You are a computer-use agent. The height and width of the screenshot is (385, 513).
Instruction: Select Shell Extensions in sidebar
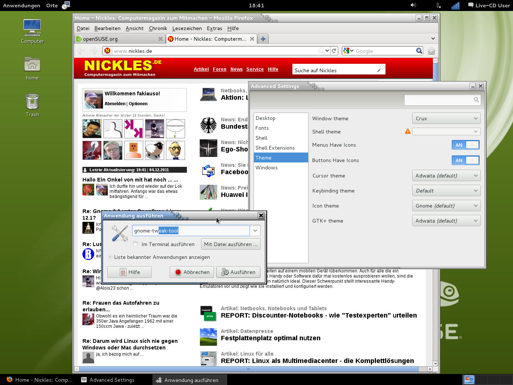pyautogui.click(x=281, y=148)
